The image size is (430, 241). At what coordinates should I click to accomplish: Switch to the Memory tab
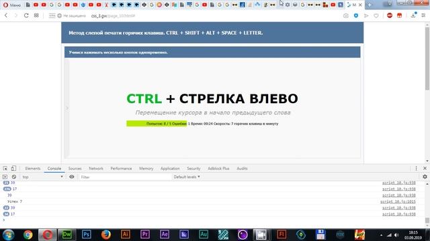146,169
